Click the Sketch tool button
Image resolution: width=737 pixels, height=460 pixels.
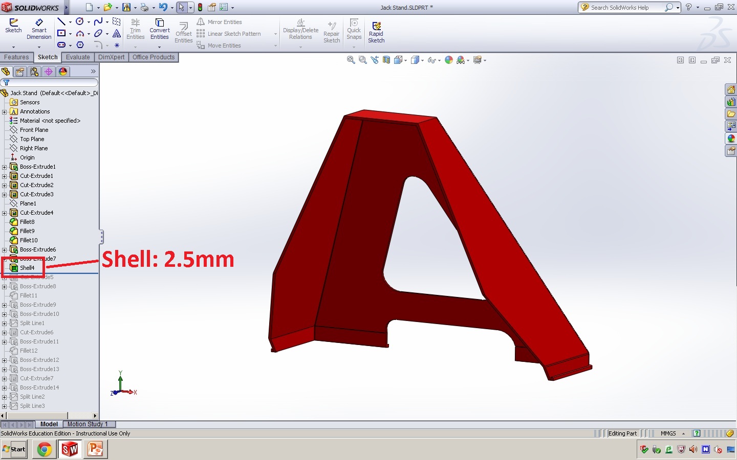click(x=13, y=26)
